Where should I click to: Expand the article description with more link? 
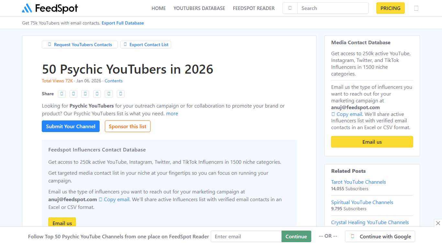point(172,113)
